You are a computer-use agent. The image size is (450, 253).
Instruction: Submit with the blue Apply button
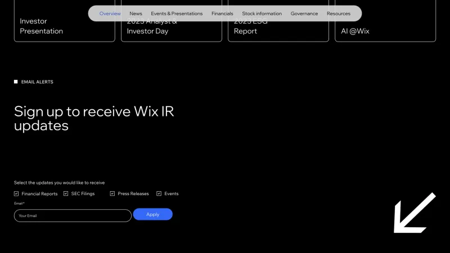tap(152, 214)
